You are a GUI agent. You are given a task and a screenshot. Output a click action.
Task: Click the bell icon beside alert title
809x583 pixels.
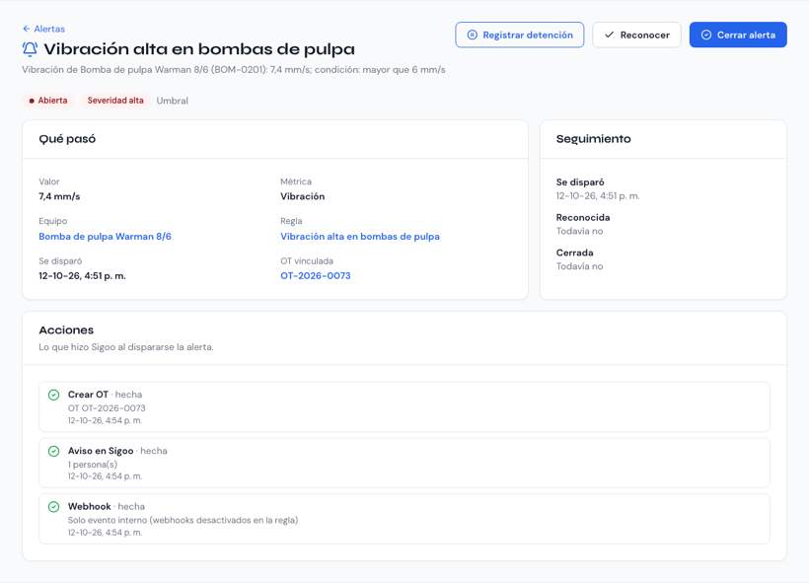[x=30, y=49]
